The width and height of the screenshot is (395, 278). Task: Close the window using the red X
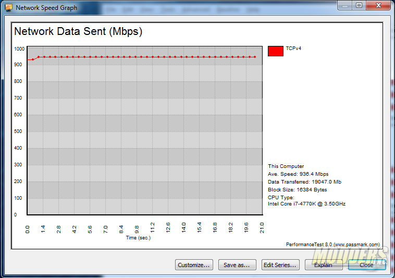point(378,5)
